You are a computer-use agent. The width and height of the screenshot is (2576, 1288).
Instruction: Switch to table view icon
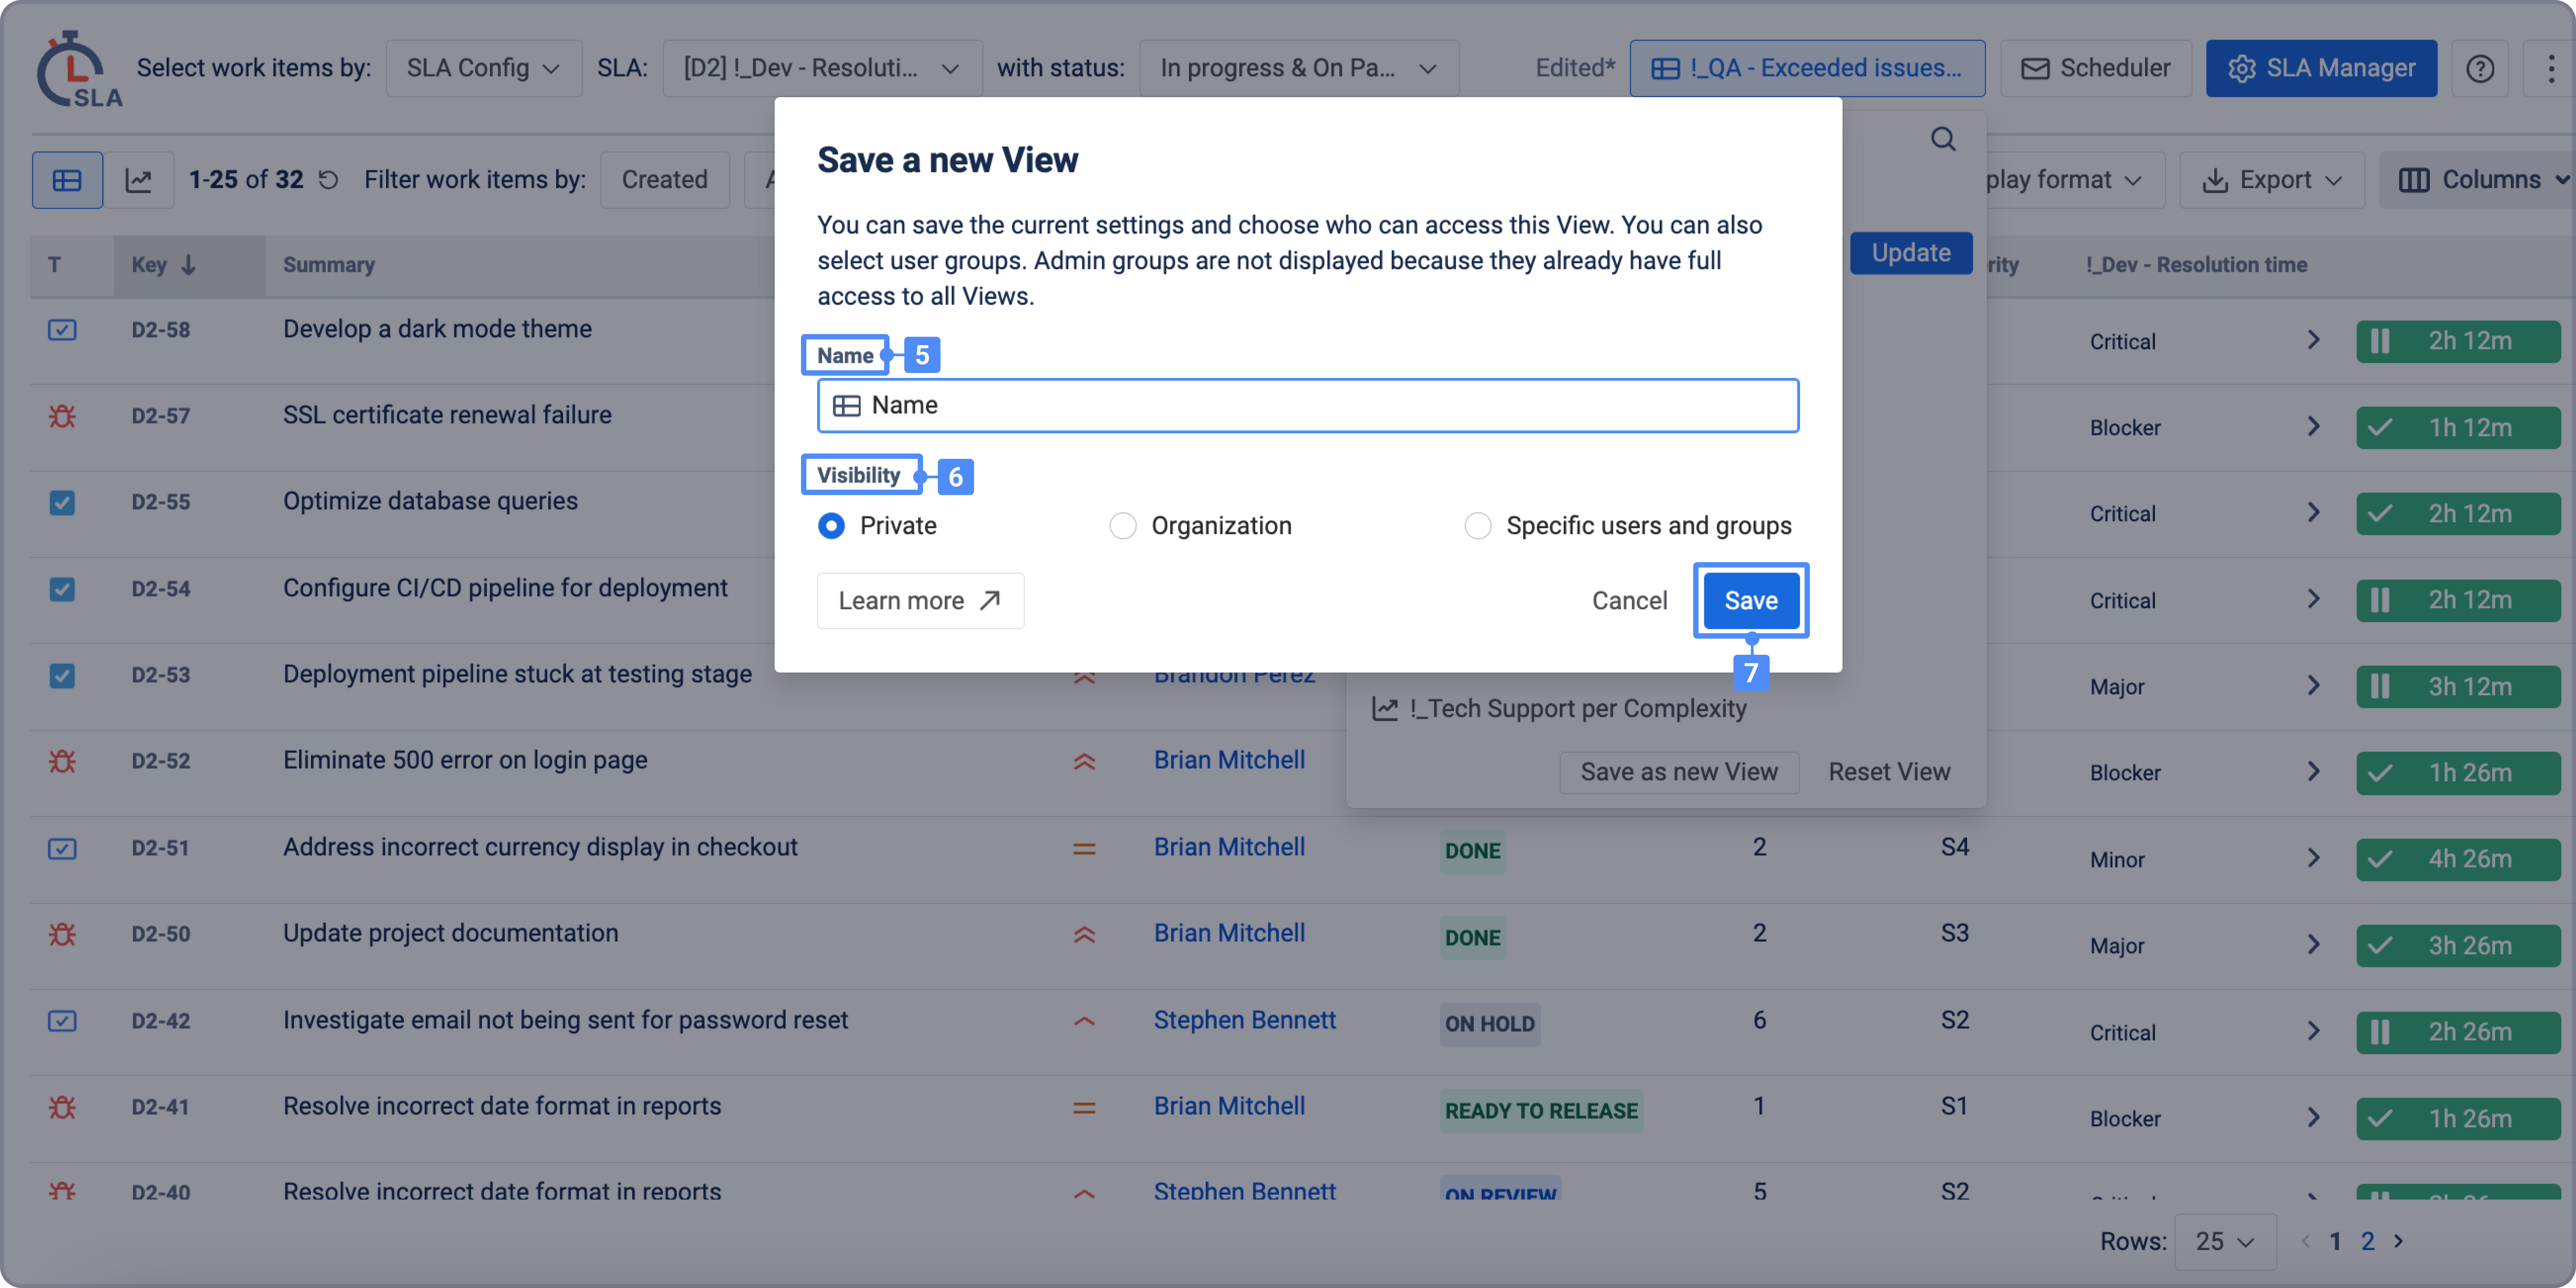(67, 180)
